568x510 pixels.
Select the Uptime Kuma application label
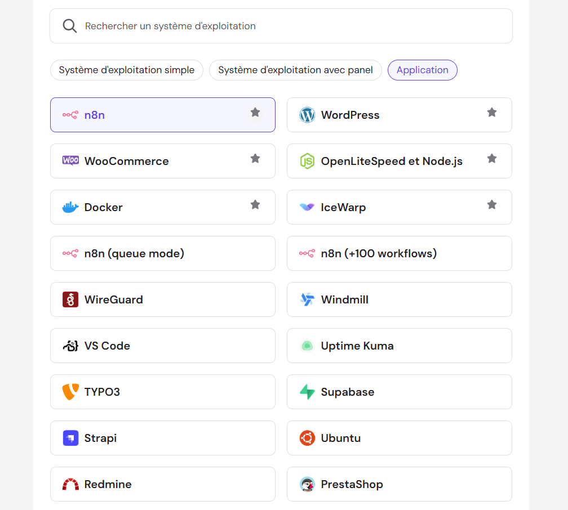(x=357, y=346)
